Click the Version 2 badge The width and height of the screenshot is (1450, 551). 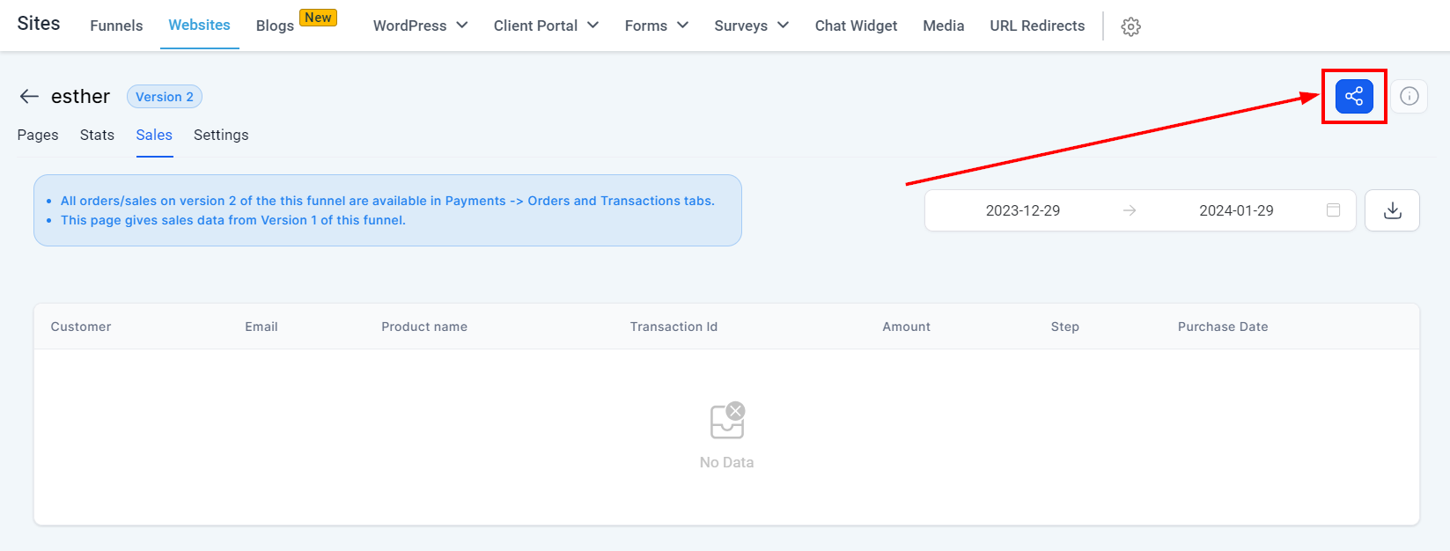pos(165,97)
